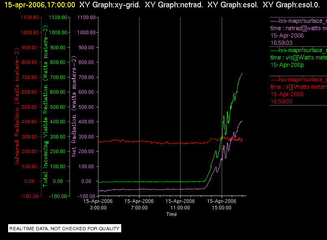327x240 pixels.
Task: Click the pink 0.00 axis value
Action: click(86, 181)
